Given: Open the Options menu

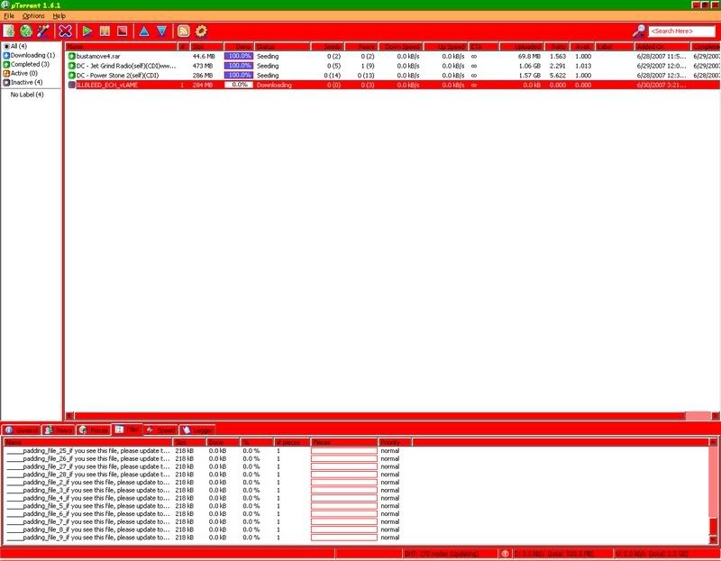Looking at the screenshot, I should point(33,16).
